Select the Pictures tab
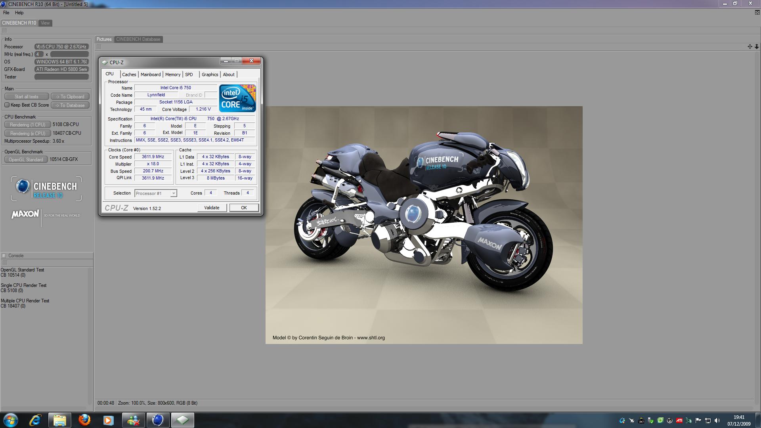Screen dimensions: 761x428 (104, 39)
